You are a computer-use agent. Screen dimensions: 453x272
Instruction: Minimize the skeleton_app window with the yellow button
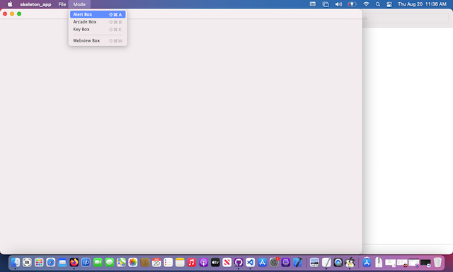12,14
